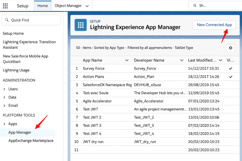Sort by the App Name column header

coord(93,60)
